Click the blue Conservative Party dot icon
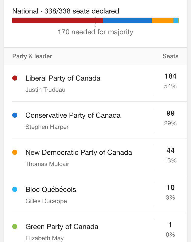Viewport: 191px width, 242px height. click(15, 115)
